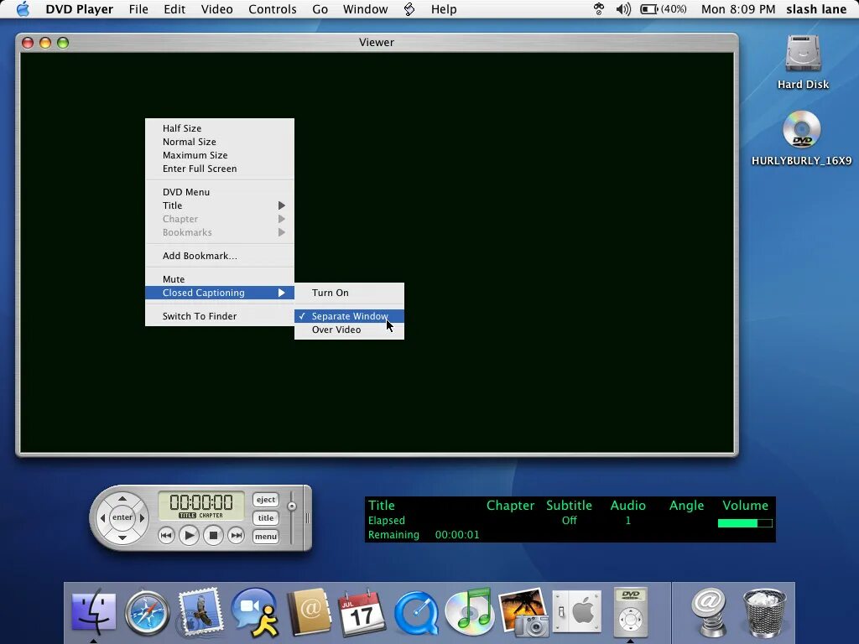
Task: Click the stop button on DVD controller
Action: coord(214,535)
